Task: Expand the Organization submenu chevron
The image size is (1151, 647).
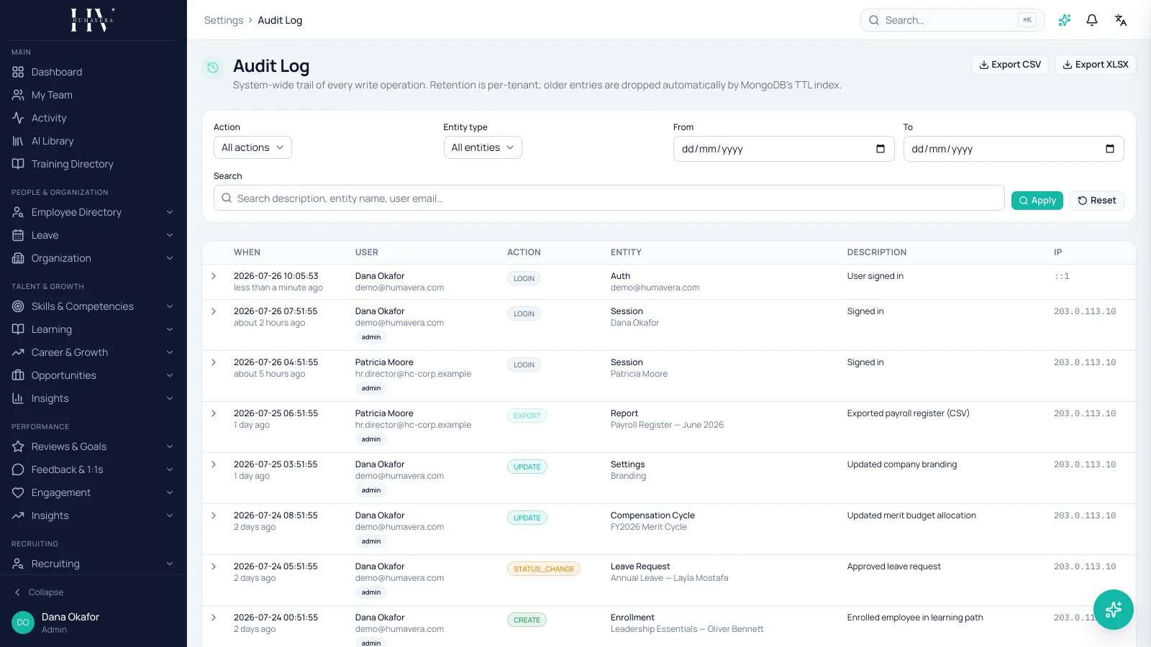Action: point(170,258)
